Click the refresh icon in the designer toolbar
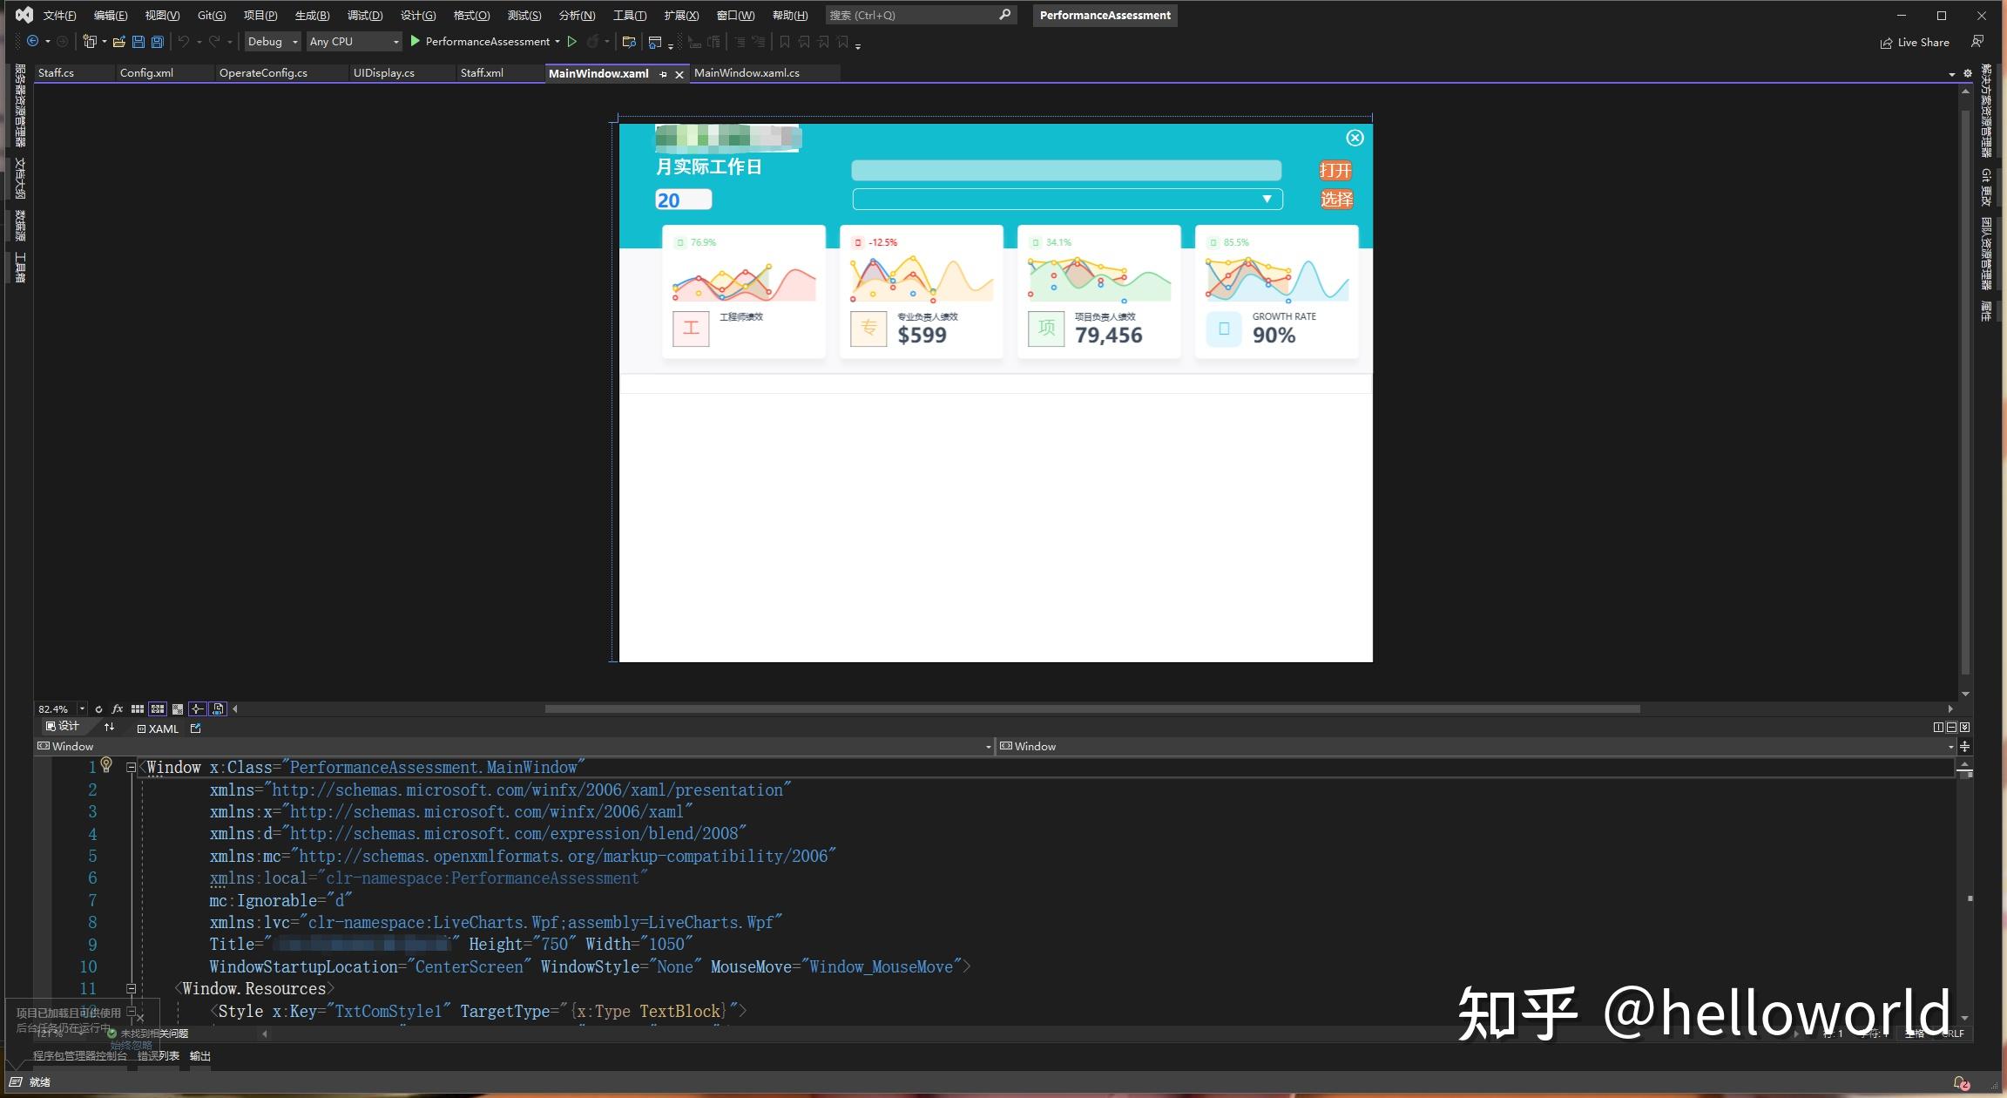This screenshot has height=1098, width=2007. click(x=98, y=709)
